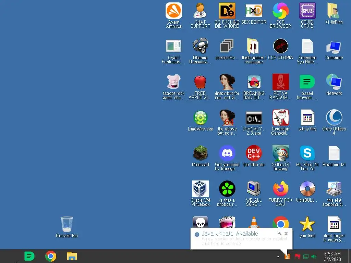Launch the LimeWire.exe icon
This screenshot has width=351, height=263.
[x=200, y=121]
